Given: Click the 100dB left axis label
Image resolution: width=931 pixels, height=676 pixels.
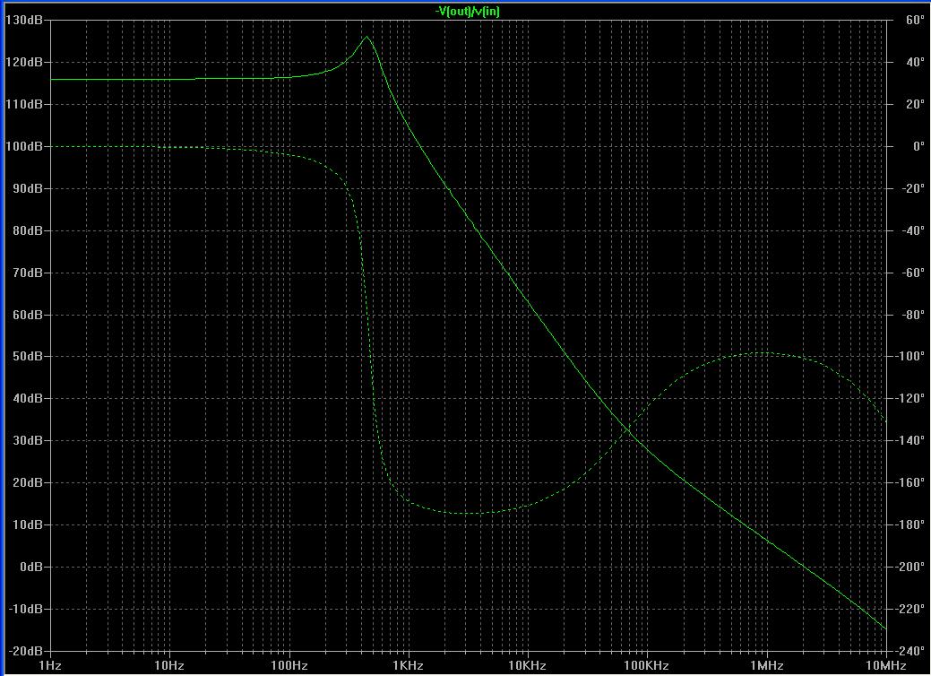Looking at the screenshot, I should (x=24, y=146).
